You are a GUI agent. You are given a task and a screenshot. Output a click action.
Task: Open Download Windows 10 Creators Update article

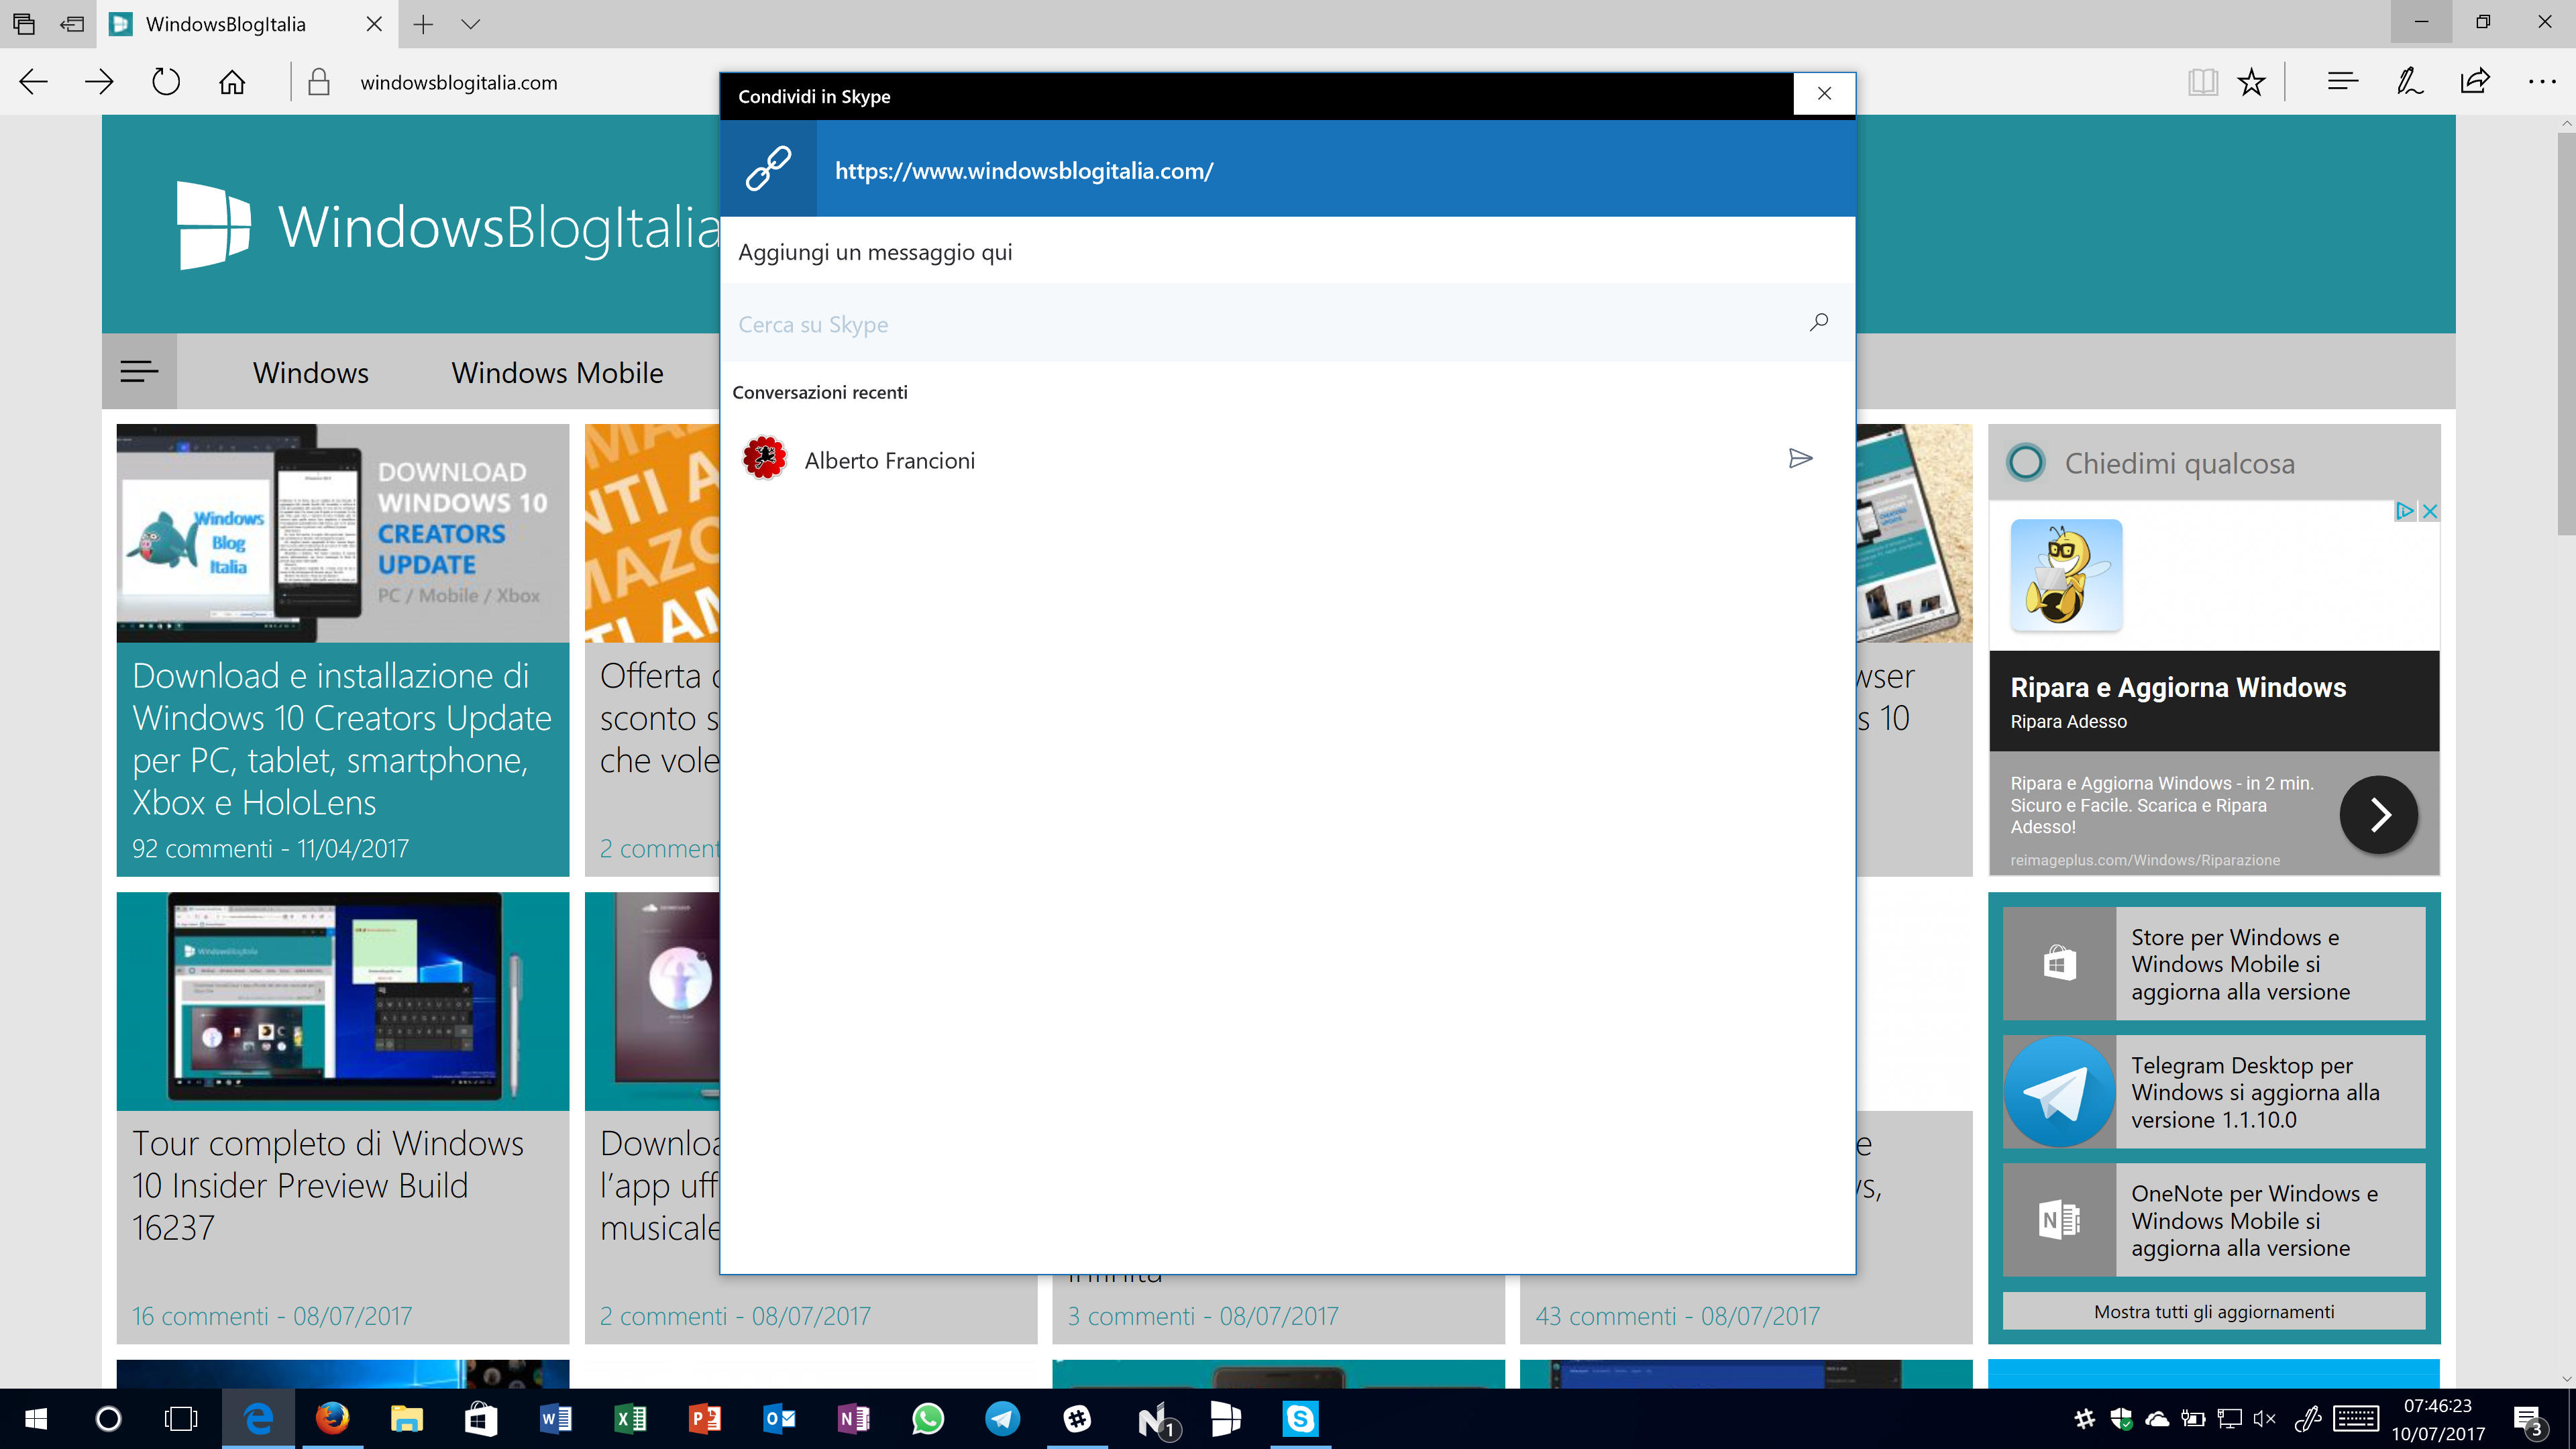pyautogui.click(x=341, y=739)
